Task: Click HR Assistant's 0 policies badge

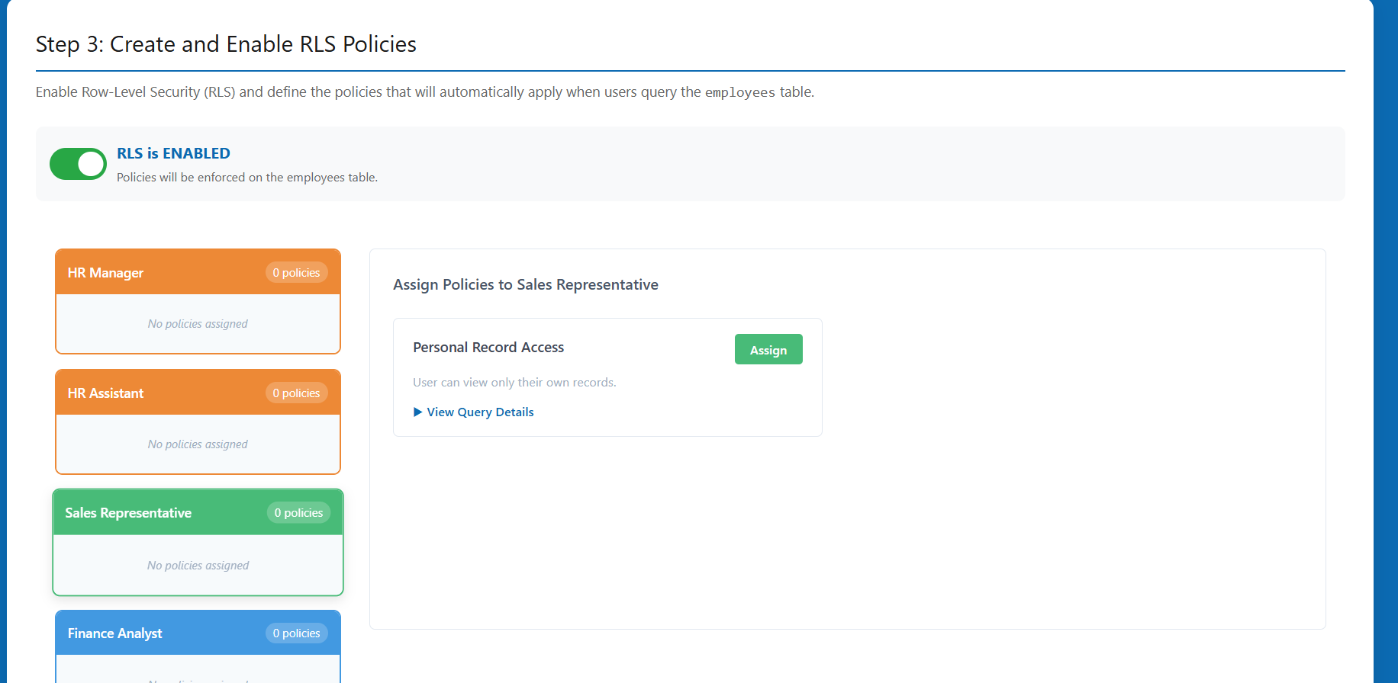Action: (296, 393)
